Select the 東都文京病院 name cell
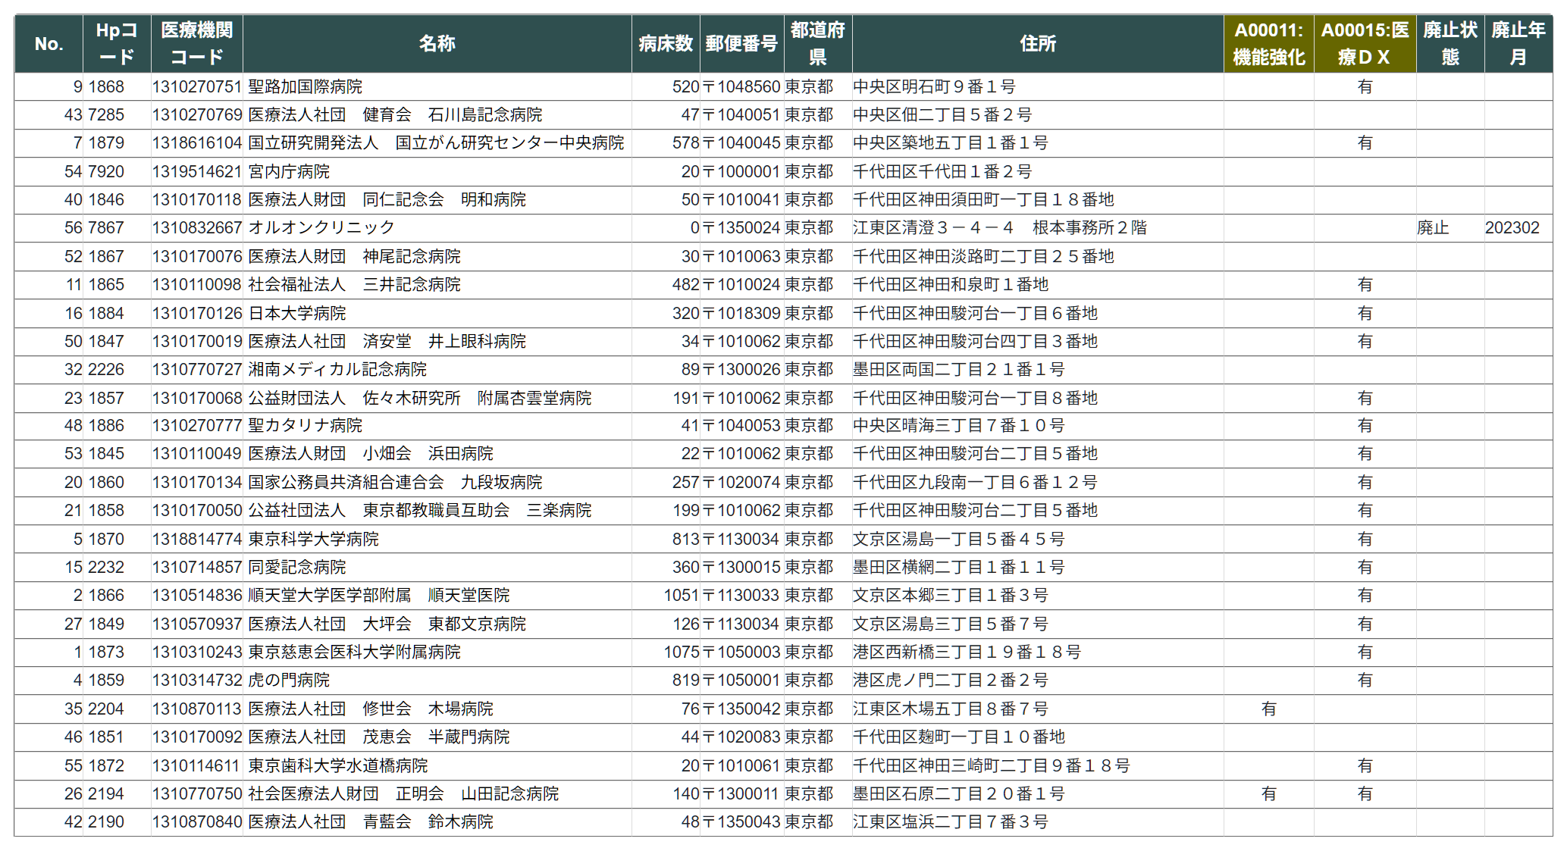Image resolution: width=1567 pixels, height=848 pixels. 437,624
